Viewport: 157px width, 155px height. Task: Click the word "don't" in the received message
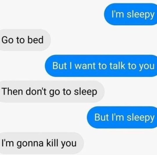point(36,91)
